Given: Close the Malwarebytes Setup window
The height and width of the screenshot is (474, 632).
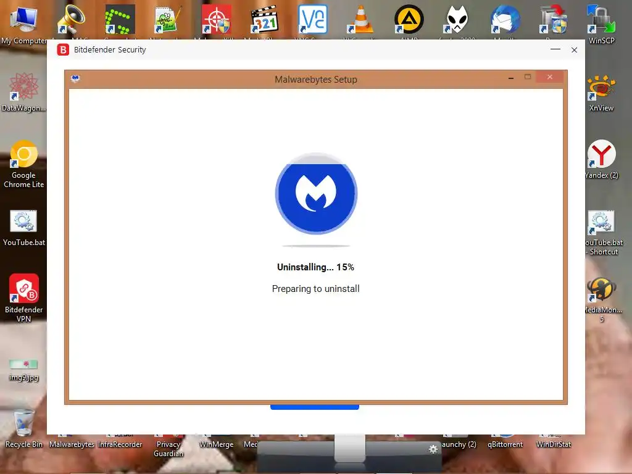Looking at the screenshot, I should tap(550, 77).
